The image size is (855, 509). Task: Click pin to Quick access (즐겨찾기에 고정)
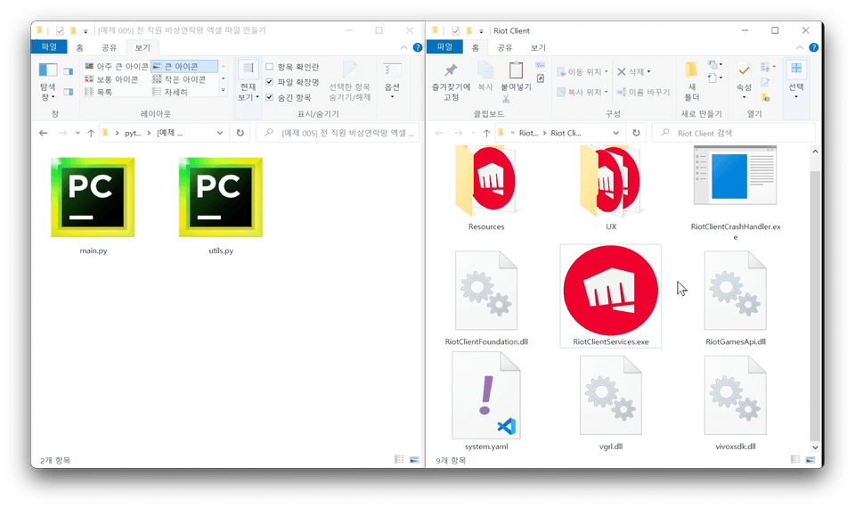click(451, 82)
